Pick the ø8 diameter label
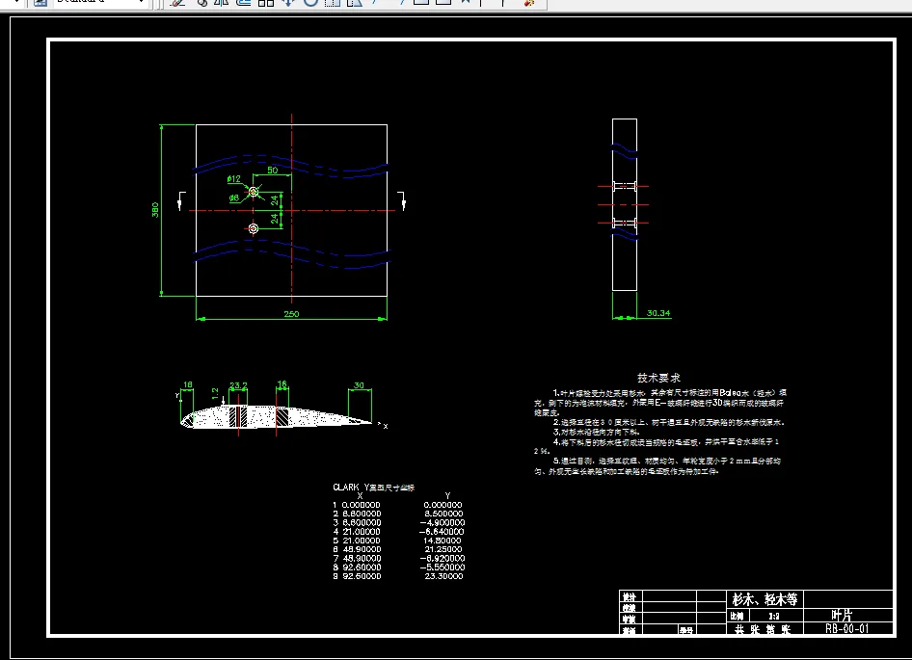Screen dimensions: 912x660 (x=234, y=198)
